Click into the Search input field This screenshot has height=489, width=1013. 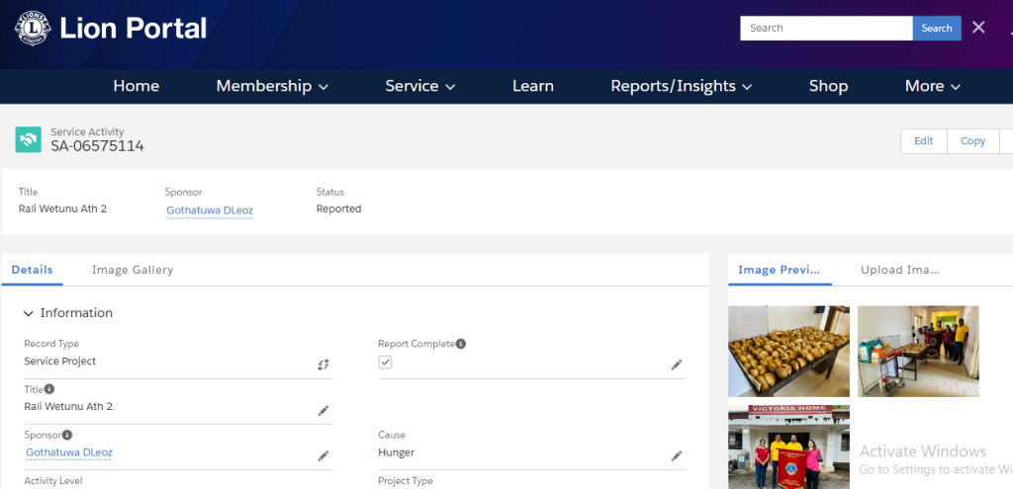[826, 28]
